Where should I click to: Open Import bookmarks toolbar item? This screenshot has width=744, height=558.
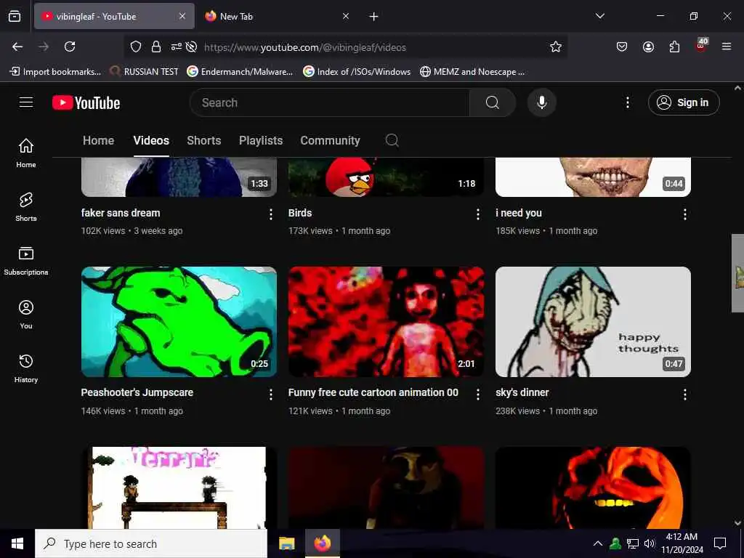55,72
